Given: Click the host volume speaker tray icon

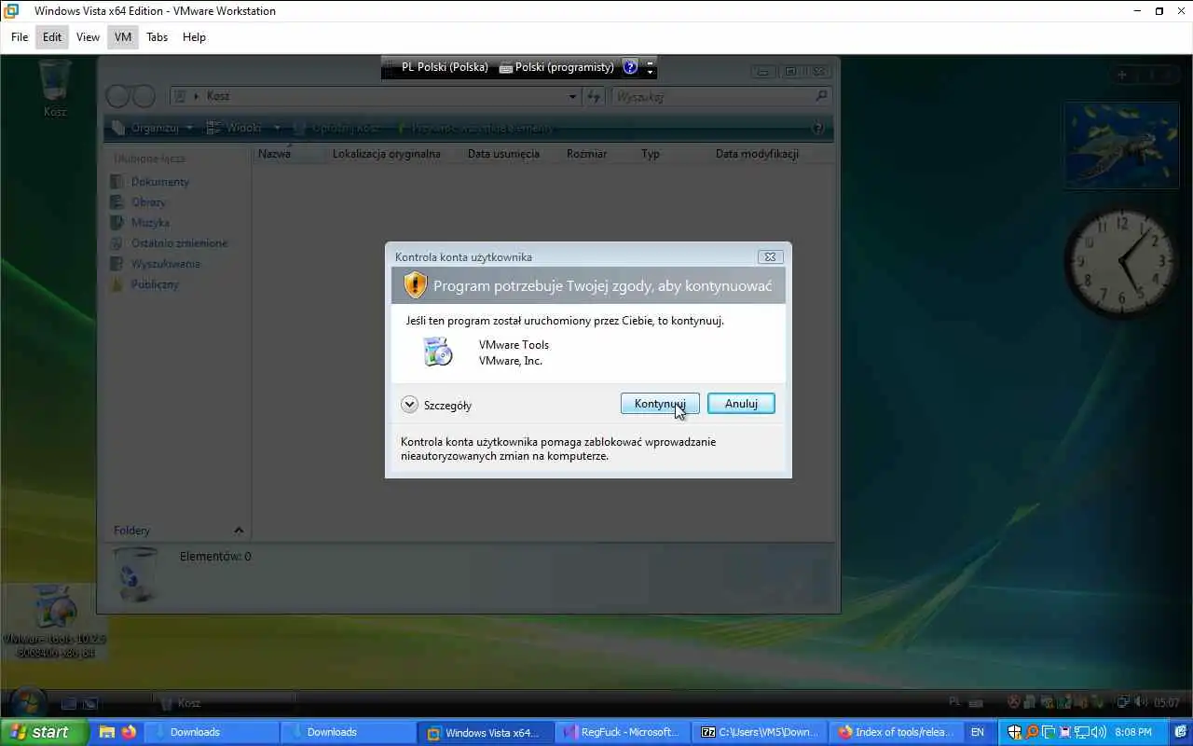Looking at the screenshot, I should tap(1099, 732).
